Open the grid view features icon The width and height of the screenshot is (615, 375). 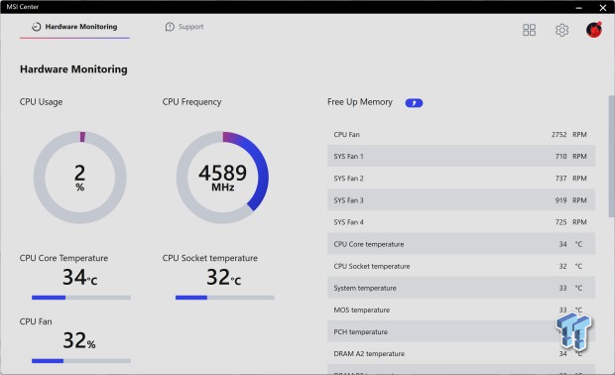click(529, 30)
